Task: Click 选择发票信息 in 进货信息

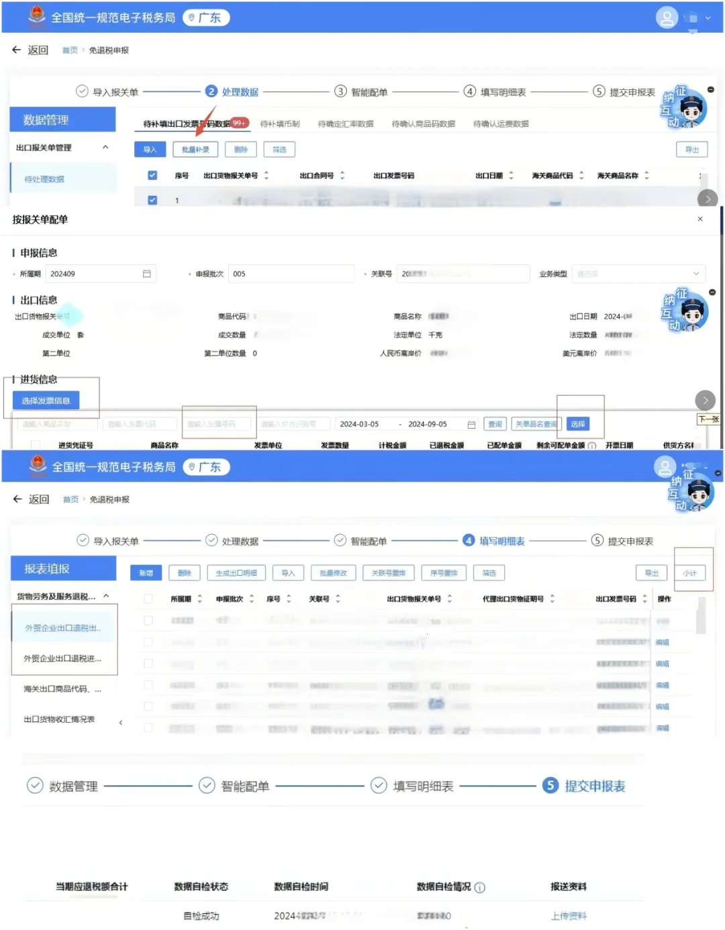Action: (45, 399)
